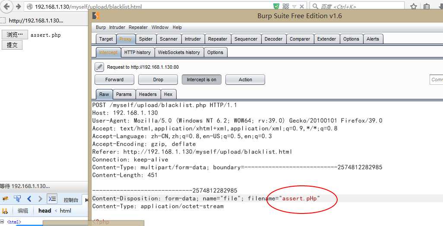
Task: Click the search magnifier icon
Action: 316,6
